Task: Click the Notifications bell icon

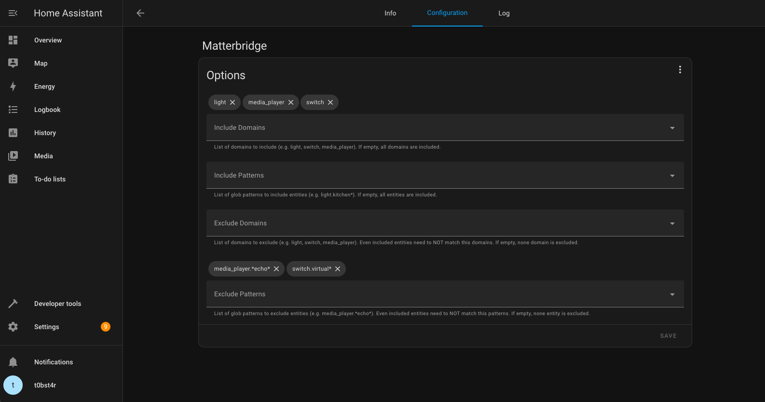Action: click(x=13, y=362)
